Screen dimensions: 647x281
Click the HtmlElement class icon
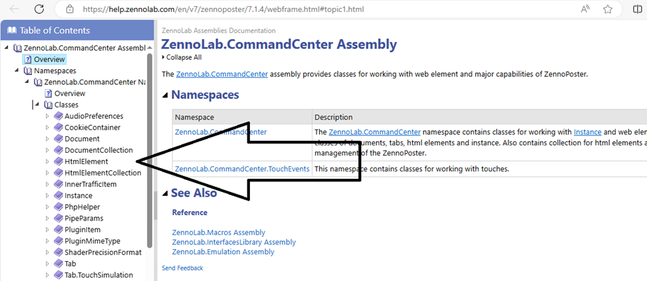(x=59, y=161)
